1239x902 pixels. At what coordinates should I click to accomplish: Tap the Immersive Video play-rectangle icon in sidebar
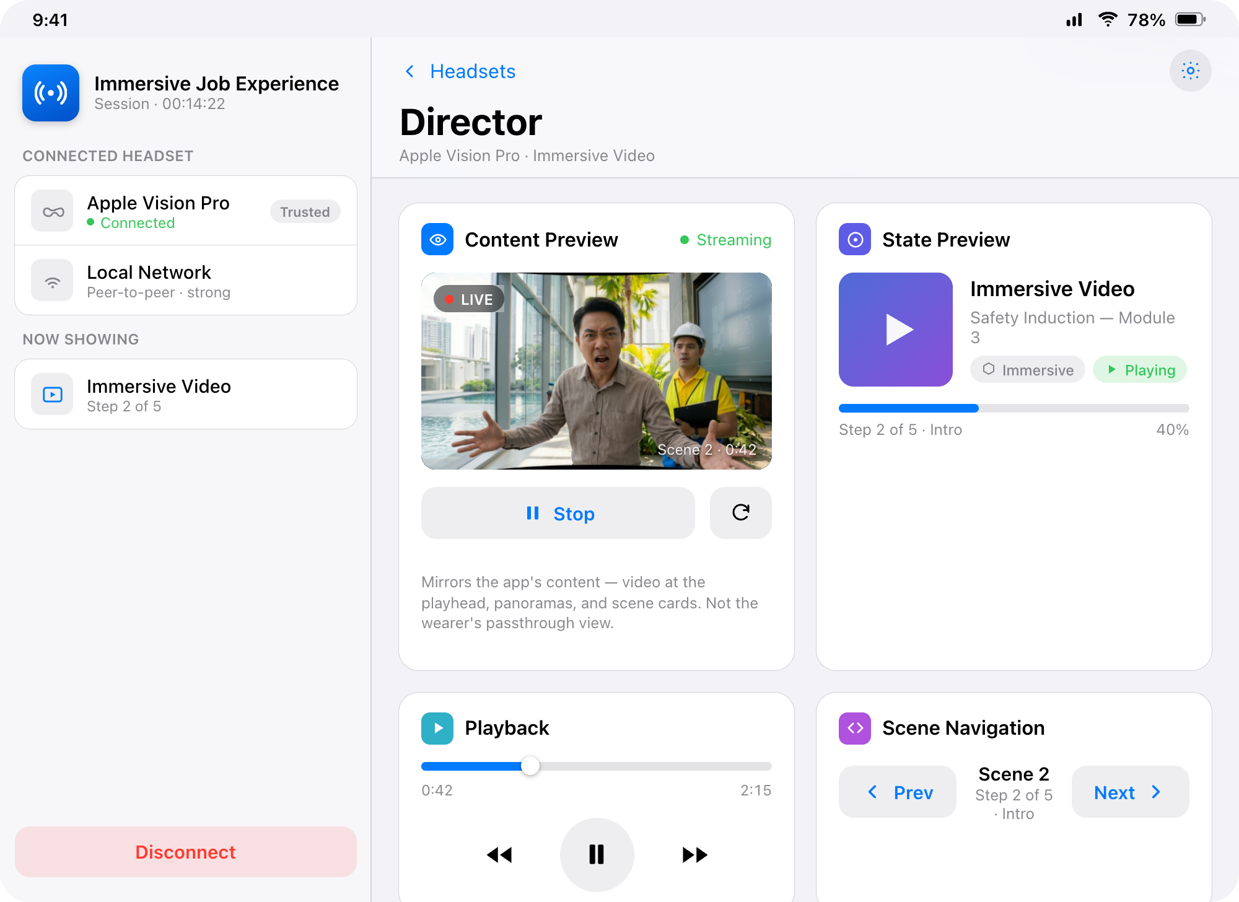[53, 395]
